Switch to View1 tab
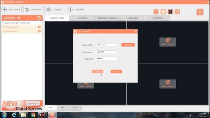The width and height of the screenshot is (210, 118). 51,108
